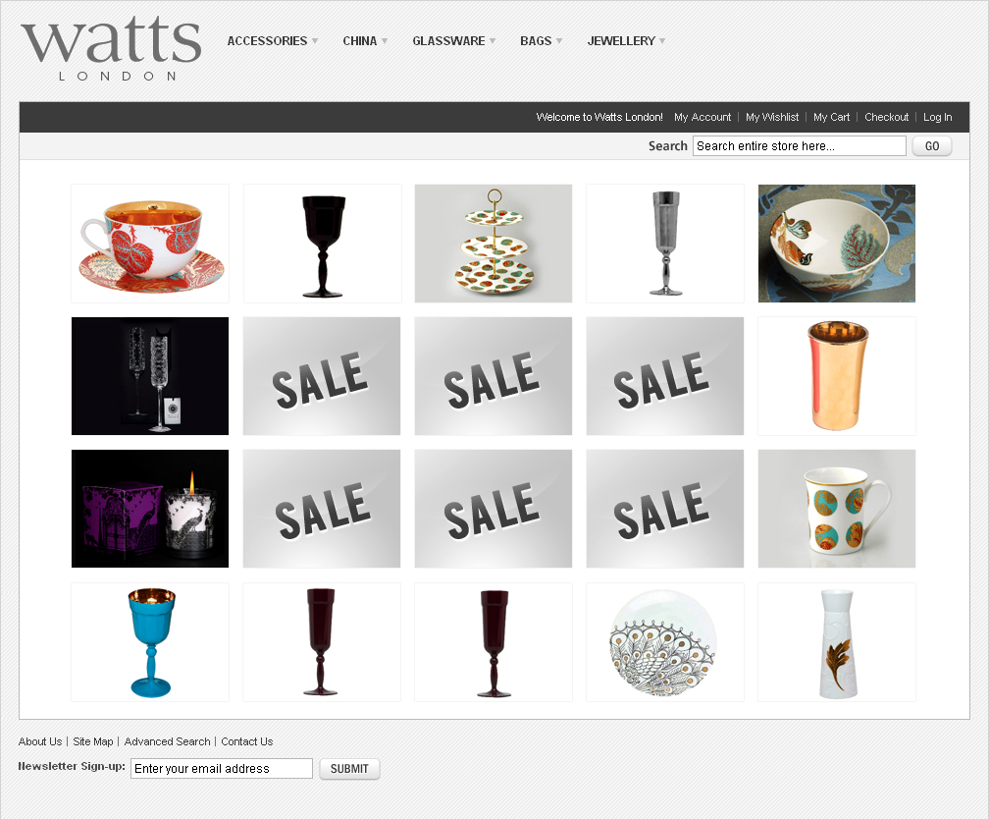Open the three-tier cake stand product
This screenshot has width=989, height=820.
coord(494,244)
